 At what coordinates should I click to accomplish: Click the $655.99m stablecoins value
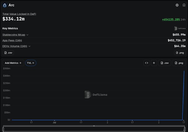pos(179,35)
